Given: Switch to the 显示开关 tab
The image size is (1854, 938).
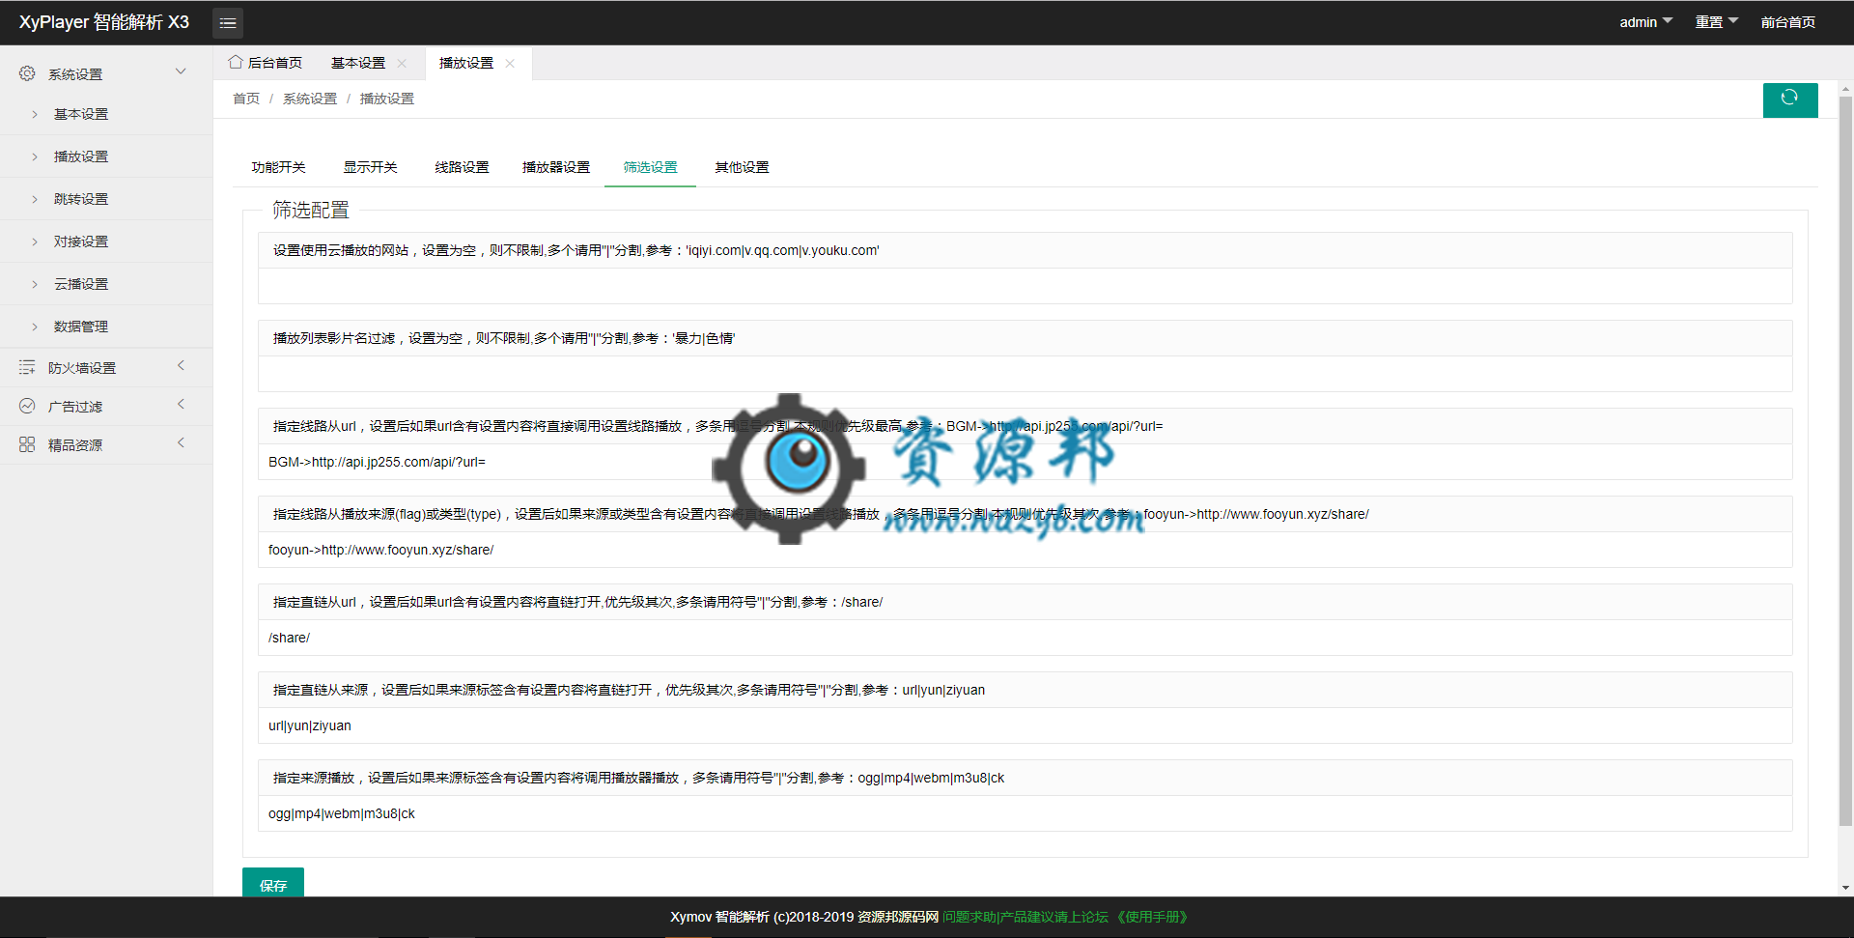Looking at the screenshot, I should coord(370,167).
